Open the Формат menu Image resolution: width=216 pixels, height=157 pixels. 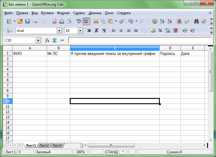coord(63,13)
